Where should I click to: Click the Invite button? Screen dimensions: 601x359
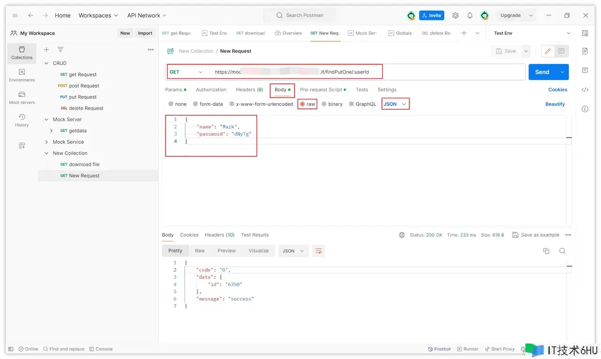[431, 15]
